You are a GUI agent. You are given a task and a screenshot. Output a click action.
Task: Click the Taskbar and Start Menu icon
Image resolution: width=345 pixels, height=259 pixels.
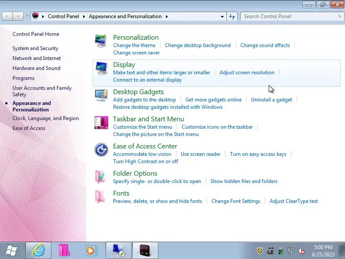[x=101, y=123]
